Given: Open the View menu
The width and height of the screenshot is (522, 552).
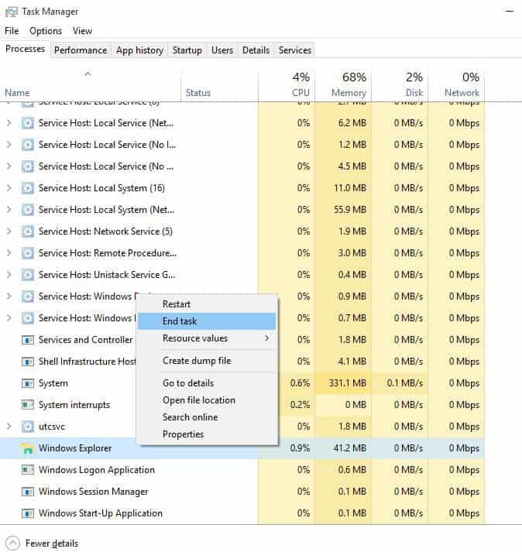Looking at the screenshot, I should (x=82, y=31).
